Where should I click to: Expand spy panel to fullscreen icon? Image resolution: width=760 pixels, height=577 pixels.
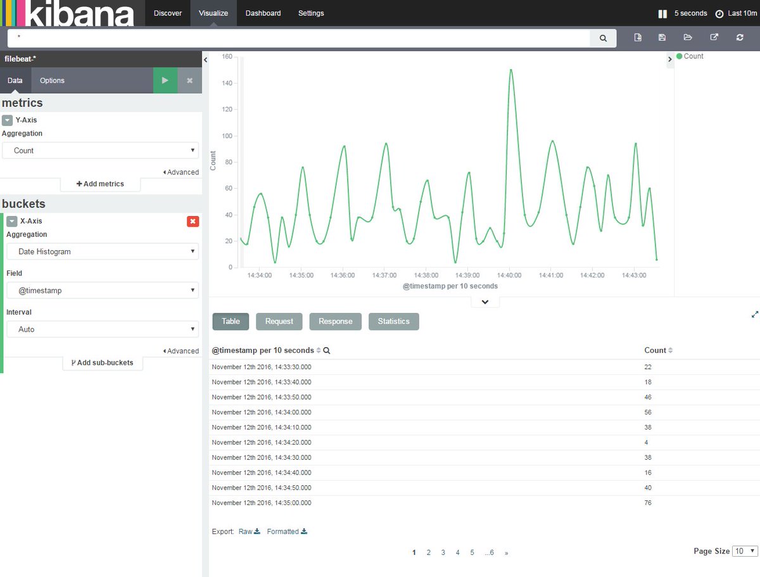tap(755, 314)
